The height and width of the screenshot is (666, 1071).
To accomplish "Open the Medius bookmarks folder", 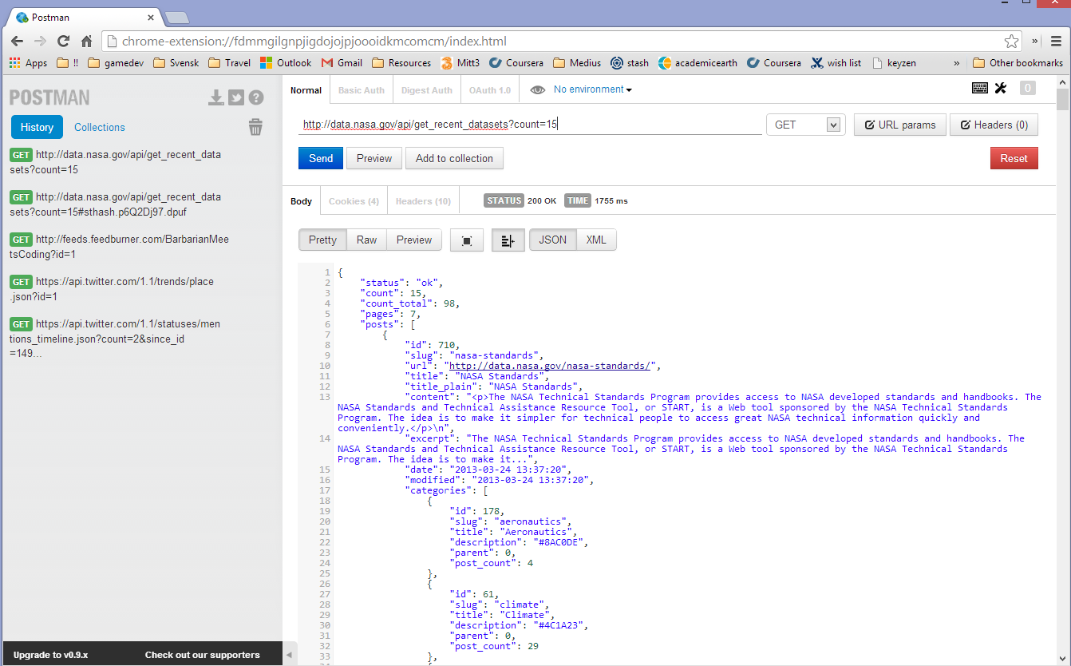I will pyautogui.click(x=577, y=63).
